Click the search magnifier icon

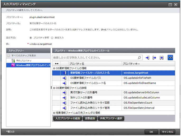tap(139, 58)
